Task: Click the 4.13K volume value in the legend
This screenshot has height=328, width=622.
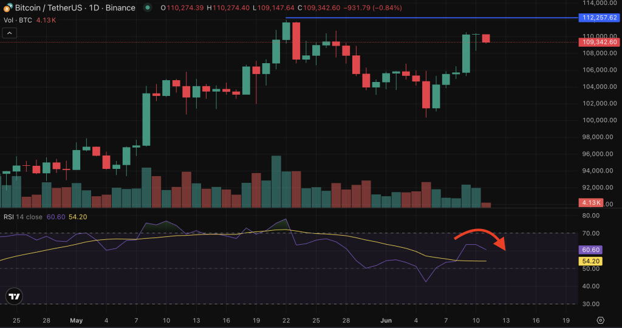Action: pyautogui.click(x=46, y=20)
